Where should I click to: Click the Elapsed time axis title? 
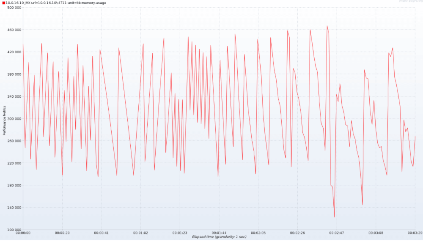pyautogui.click(x=219, y=237)
